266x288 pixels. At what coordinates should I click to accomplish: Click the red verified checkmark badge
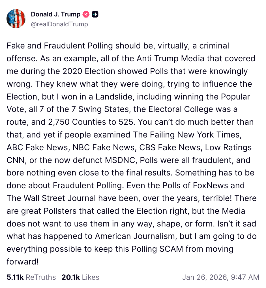[86, 14]
